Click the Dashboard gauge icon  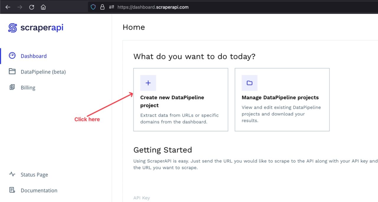coord(12,55)
